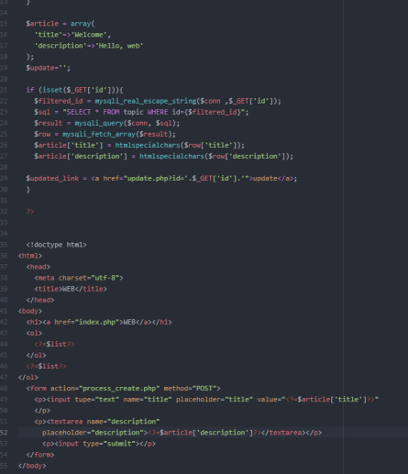Click the closing </textarea> tag
The image size is (408, 474).
[283, 433]
